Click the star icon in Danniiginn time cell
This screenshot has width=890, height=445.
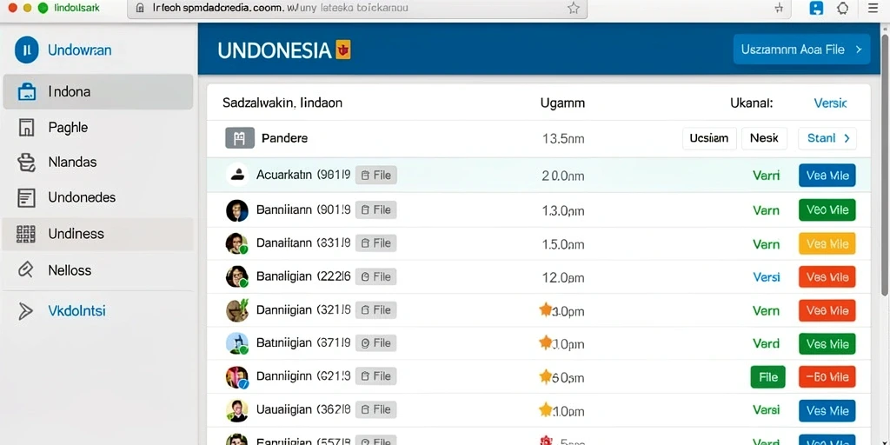tap(546, 375)
